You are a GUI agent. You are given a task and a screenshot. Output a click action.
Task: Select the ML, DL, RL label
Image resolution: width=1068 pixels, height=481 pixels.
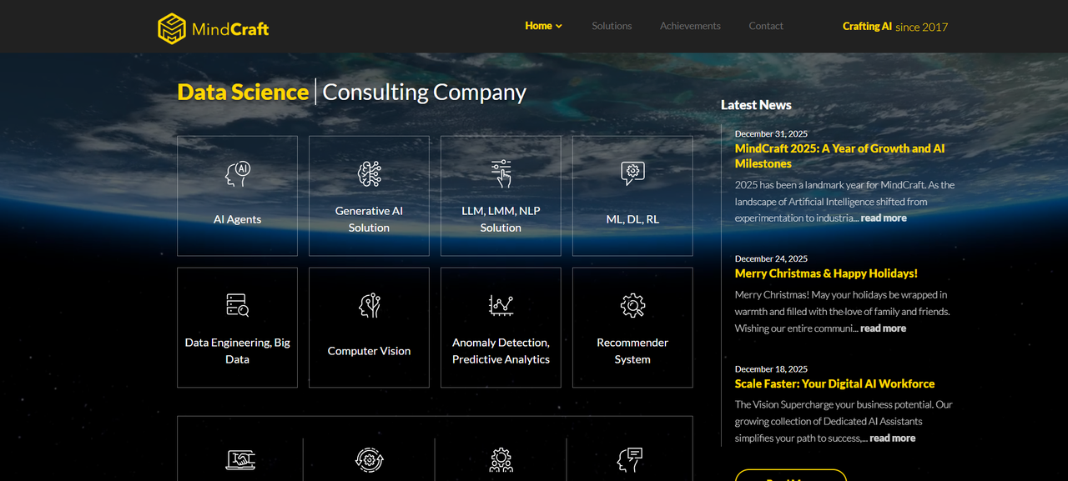click(x=632, y=219)
